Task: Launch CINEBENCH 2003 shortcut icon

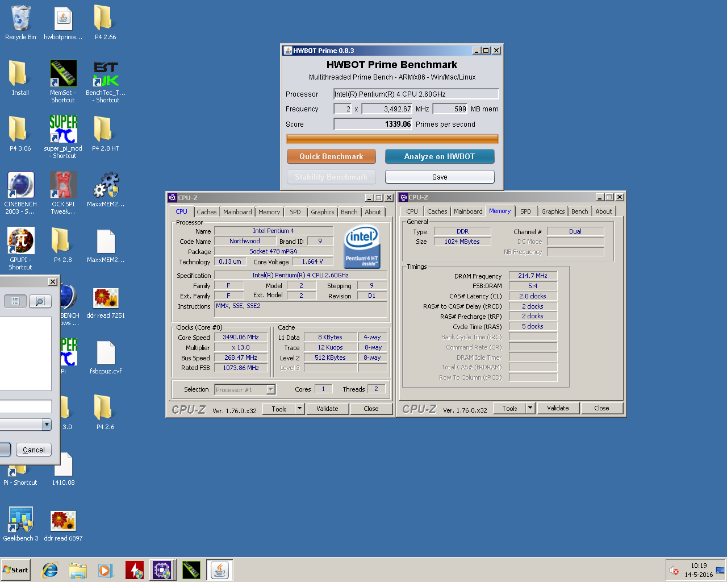Action: point(20,193)
